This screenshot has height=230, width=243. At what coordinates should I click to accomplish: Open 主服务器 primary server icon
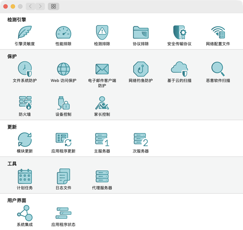[102, 140]
